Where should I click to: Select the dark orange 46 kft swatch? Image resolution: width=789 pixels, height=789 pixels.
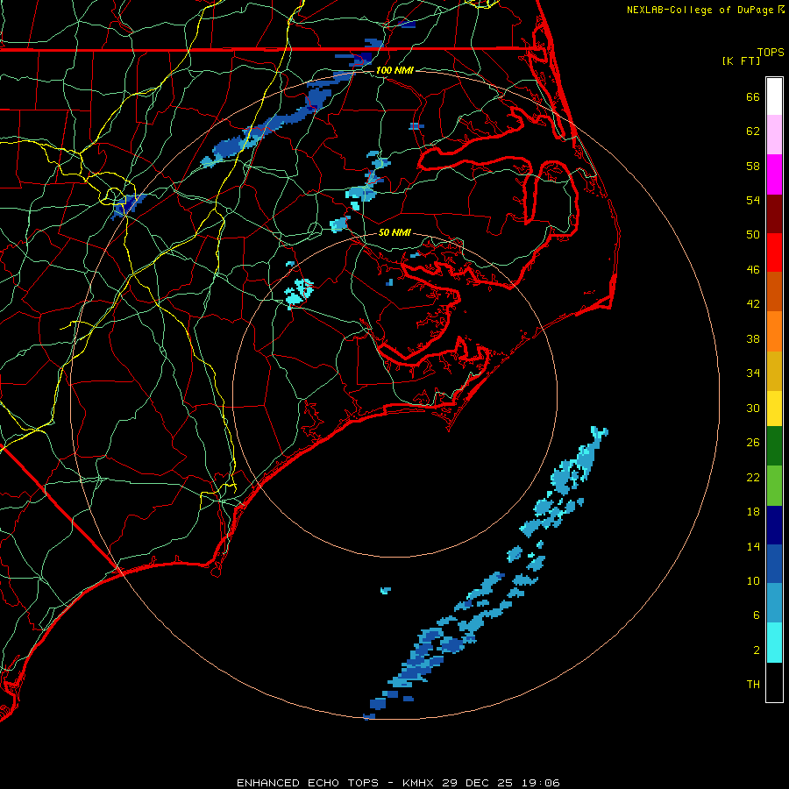pos(774,291)
